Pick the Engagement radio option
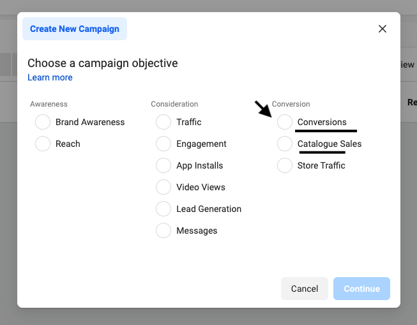This screenshot has height=325, width=417. pyautogui.click(x=163, y=144)
